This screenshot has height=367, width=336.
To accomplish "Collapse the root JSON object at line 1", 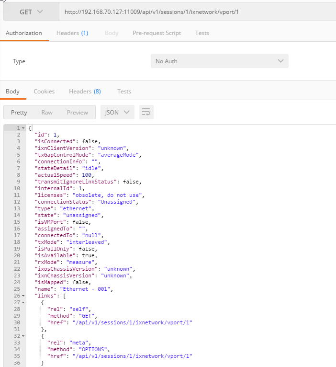I will click(23, 128).
